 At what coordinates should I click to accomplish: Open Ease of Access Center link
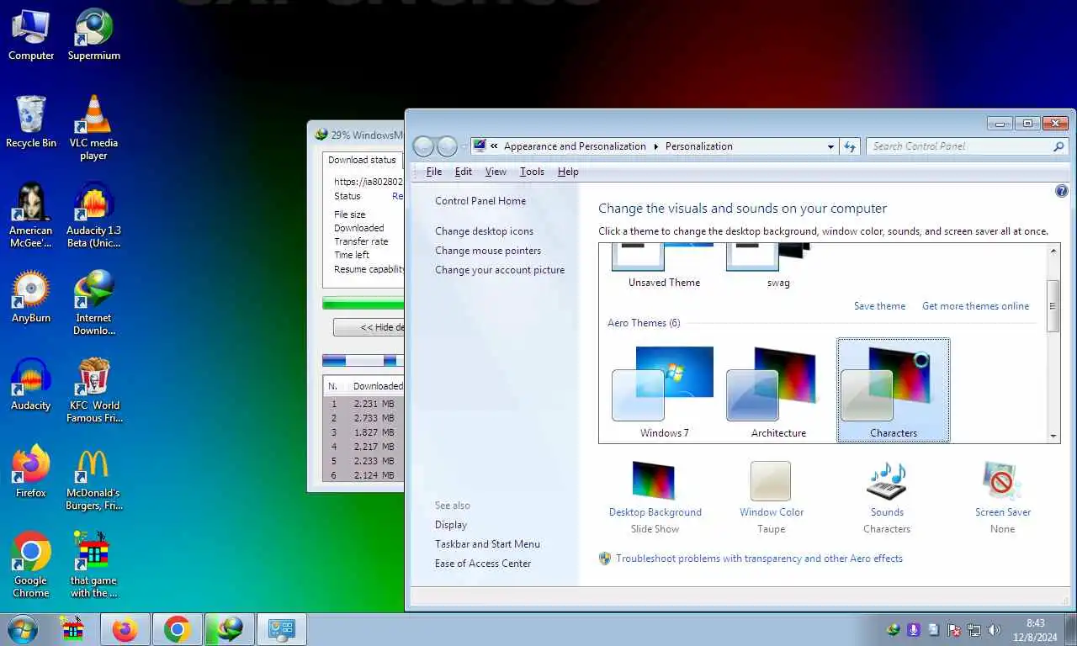(x=483, y=564)
